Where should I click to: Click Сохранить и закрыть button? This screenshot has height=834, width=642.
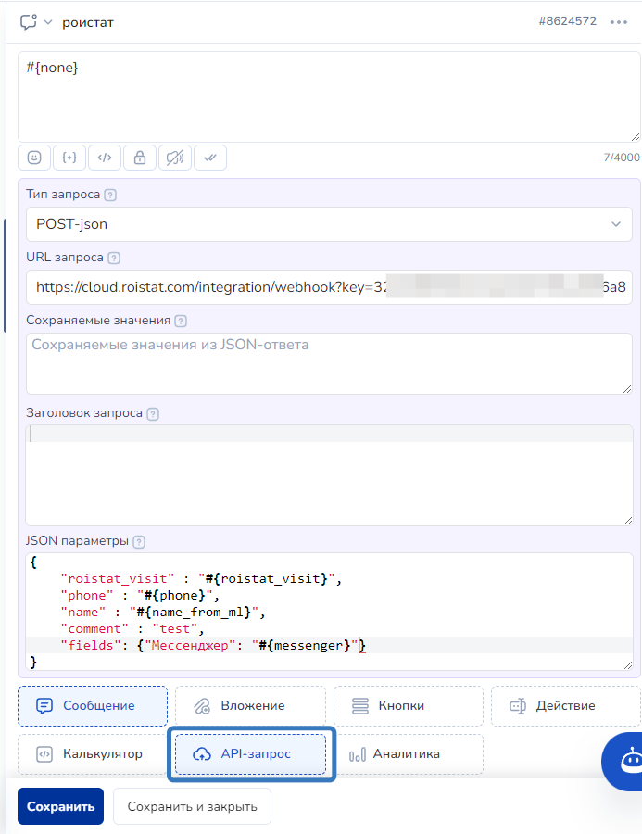tap(192, 806)
